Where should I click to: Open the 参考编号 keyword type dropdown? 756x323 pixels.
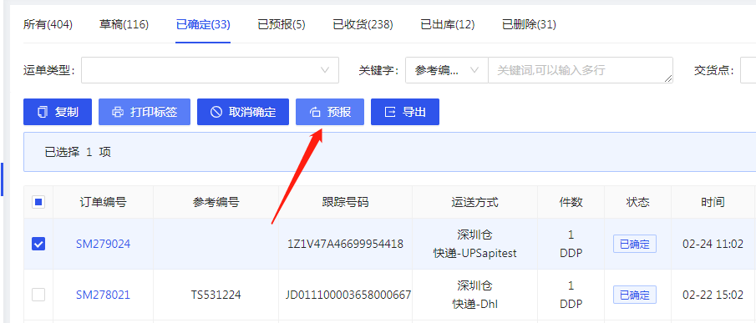[x=447, y=70]
